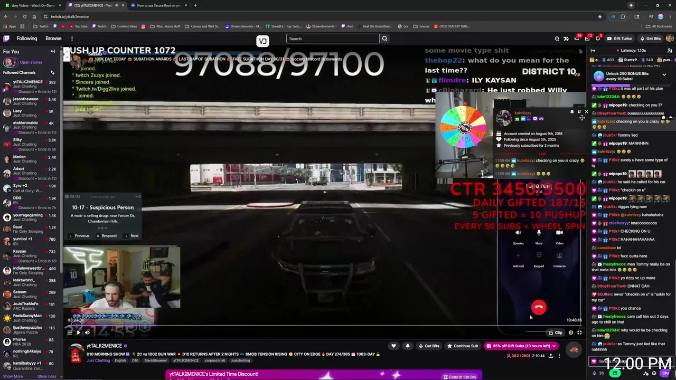This screenshot has width=676, height=380.
Task: Open the icon showing 5 badge
Action: (598, 39)
